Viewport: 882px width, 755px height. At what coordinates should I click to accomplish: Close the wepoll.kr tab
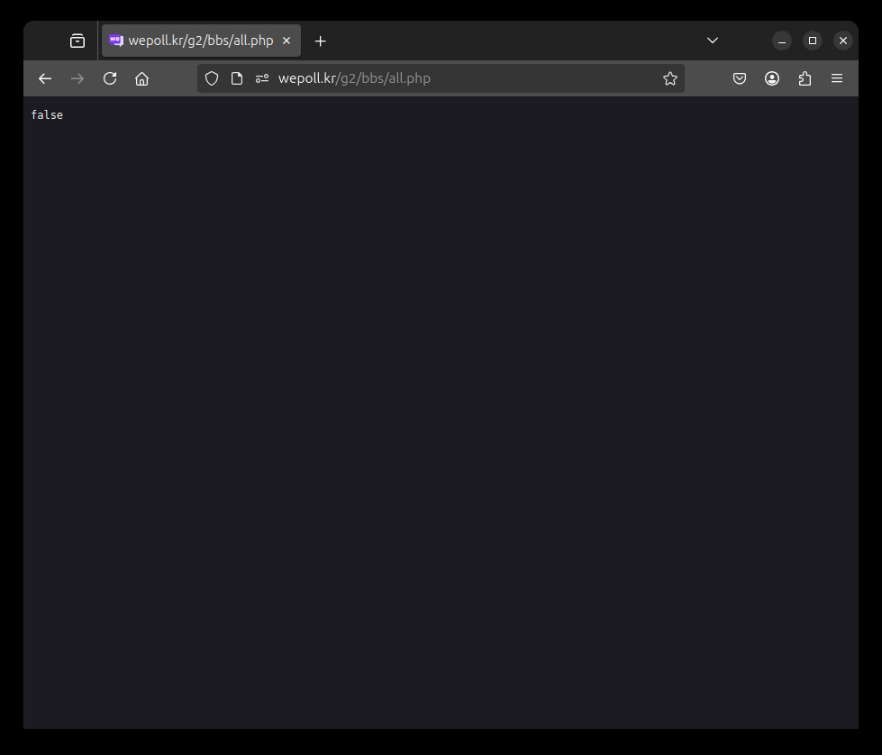286,41
